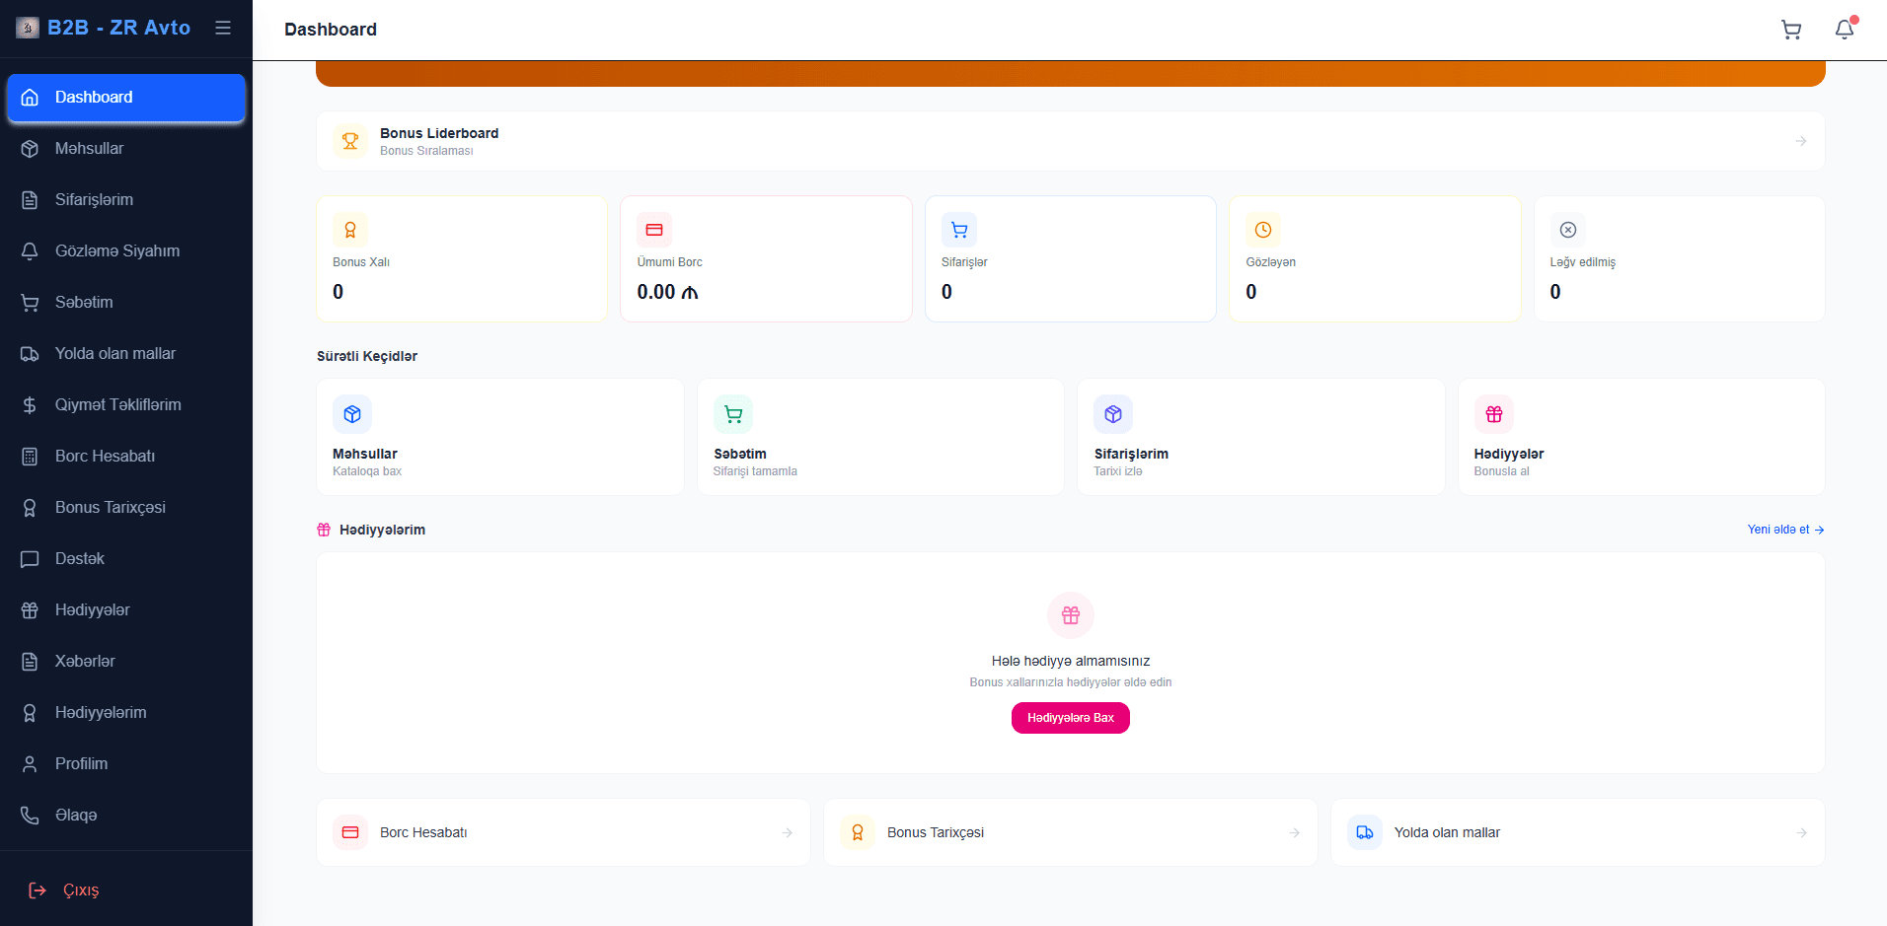Open Sifarişlərim 'Tarixi izlə' card
Screen dimensions: 1887x926
pos(1261,437)
